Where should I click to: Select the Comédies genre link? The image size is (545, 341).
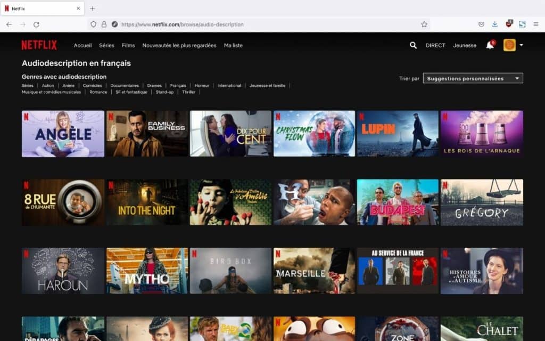pos(92,85)
